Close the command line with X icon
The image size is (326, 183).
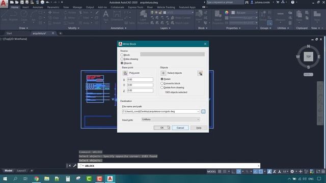coord(70,166)
